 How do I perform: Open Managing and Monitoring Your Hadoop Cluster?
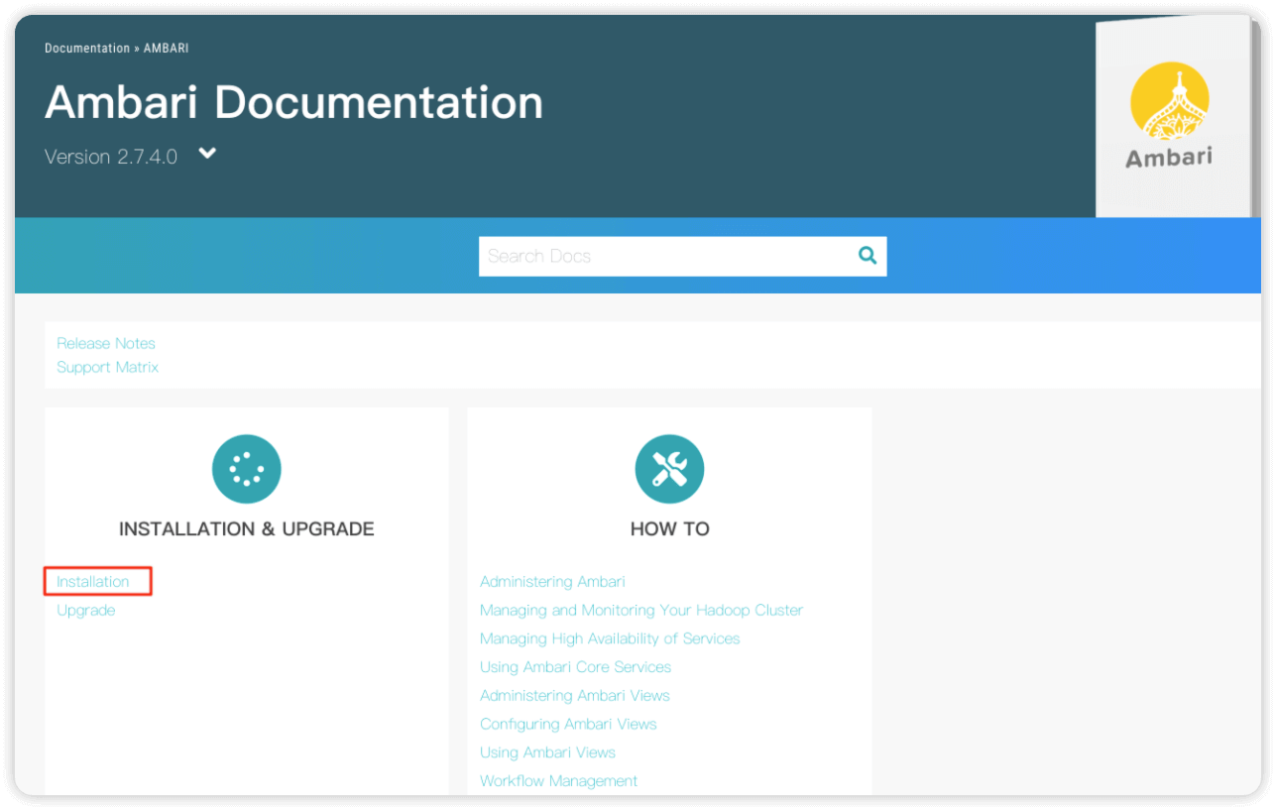(641, 610)
